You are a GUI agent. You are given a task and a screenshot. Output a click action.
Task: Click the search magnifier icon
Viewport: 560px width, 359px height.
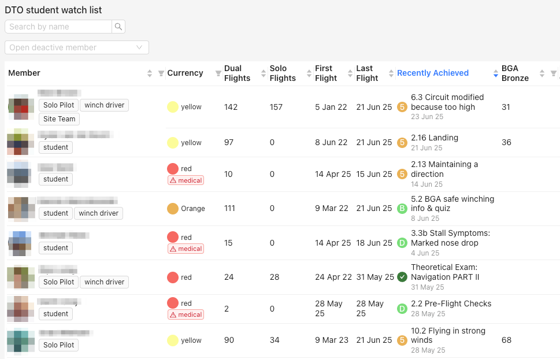pyautogui.click(x=118, y=27)
